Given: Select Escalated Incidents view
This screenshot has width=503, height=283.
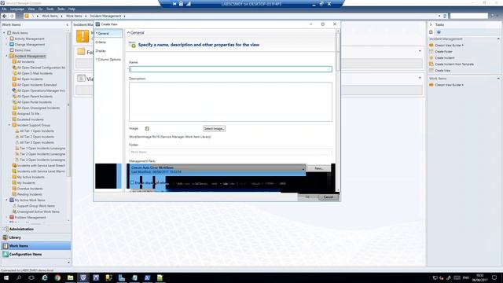Looking at the screenshot, I should (30, 119).
